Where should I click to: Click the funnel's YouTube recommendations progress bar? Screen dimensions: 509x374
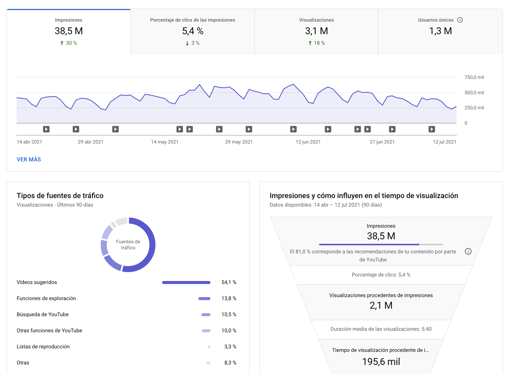[x=381, y=245]
